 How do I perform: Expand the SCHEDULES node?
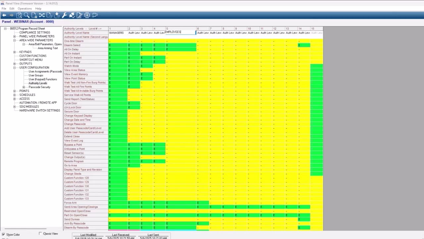coord(15,95)
